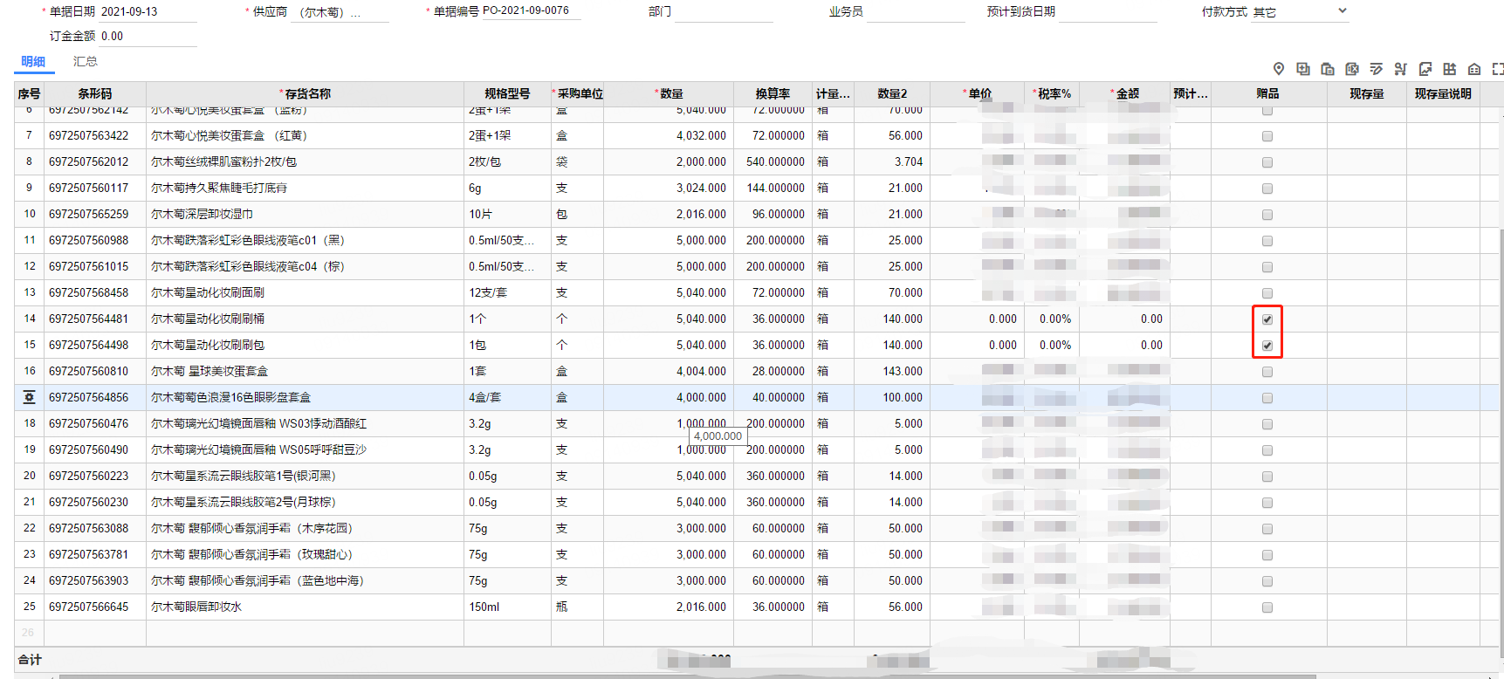The image size is (1504, 679).
Task: Click the location pin toolbar icon
Action: coord(1279,69)
